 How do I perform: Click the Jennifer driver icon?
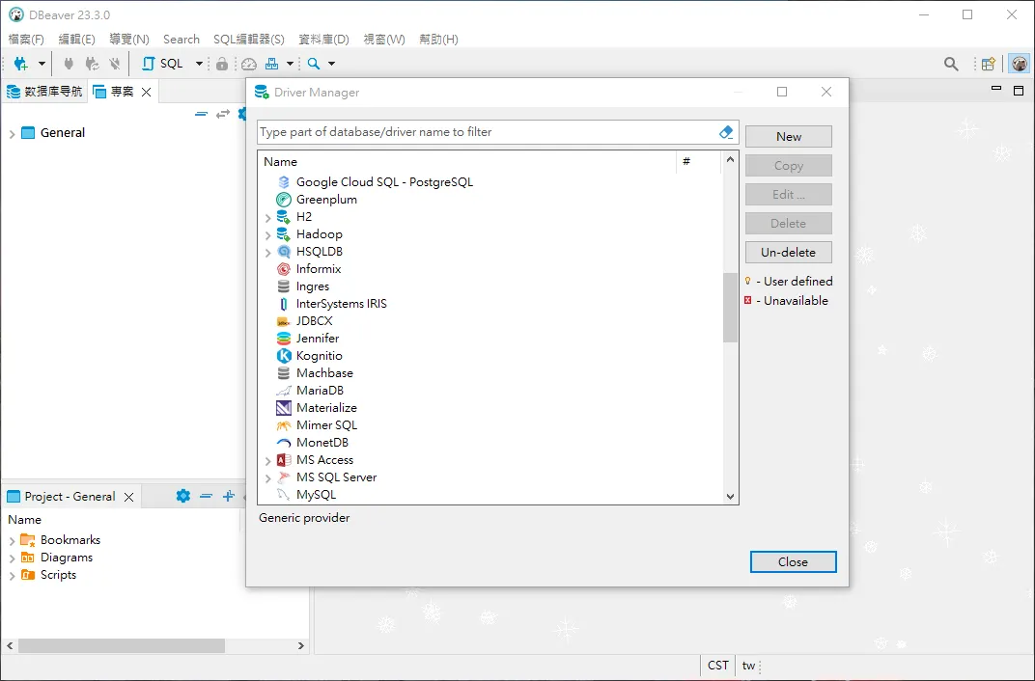tap(284, 339)
